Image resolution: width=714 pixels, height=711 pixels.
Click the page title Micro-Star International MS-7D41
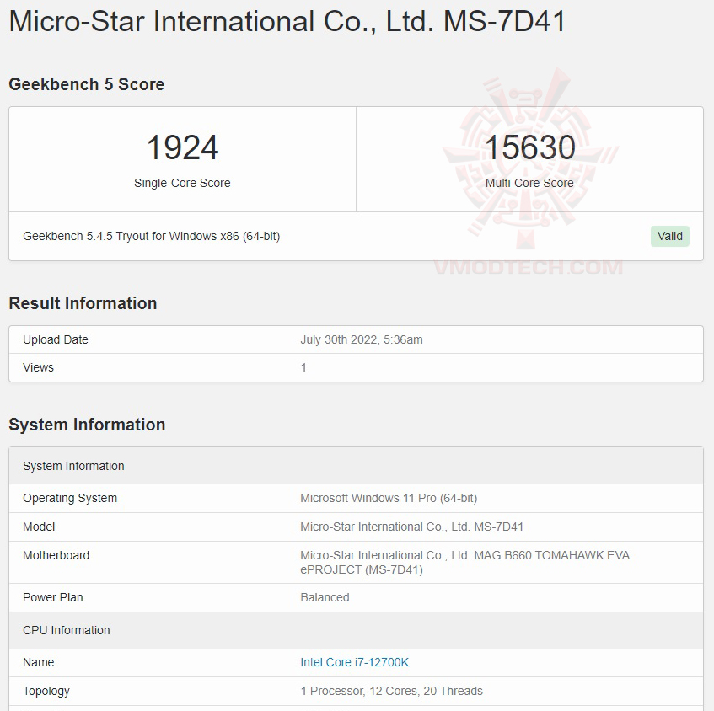pos(287,21)
